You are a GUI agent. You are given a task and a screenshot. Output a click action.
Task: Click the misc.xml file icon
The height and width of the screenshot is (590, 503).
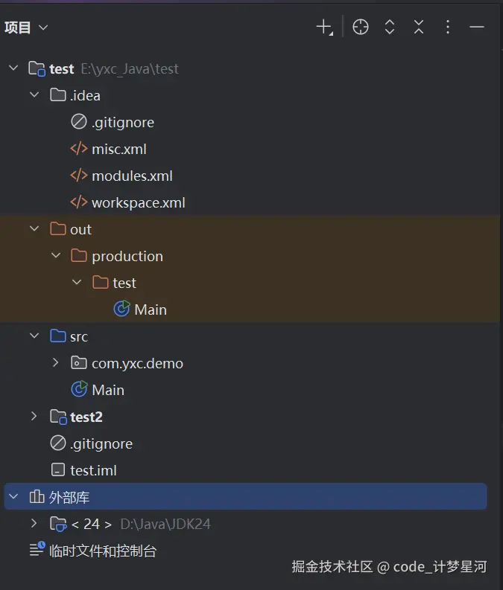point(79,149)
